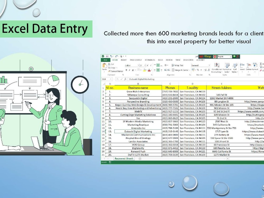The width and height of the screenshot is (264, 198).
Task: Click the Insert Cells icon
Action: point(242,65)
